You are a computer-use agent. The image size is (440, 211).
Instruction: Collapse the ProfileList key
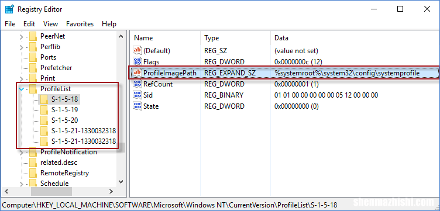click(x=21, y=89)
